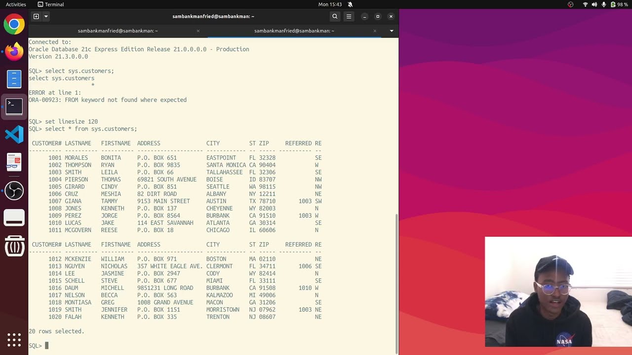Viewport: 632px width, 355px height.
Task: Open the document viewer dock icon
Action: point(14,162)
